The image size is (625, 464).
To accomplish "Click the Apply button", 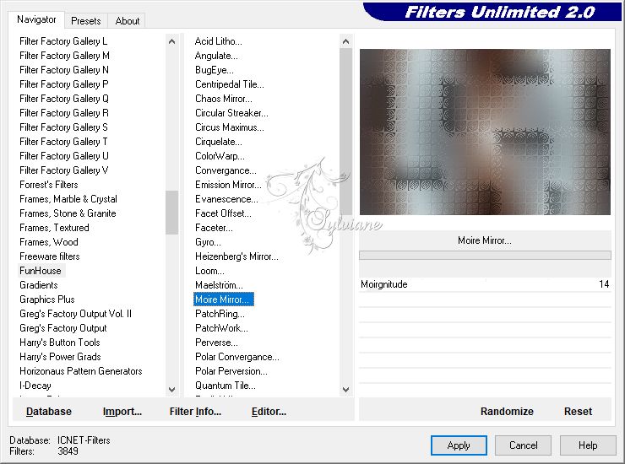I will point(459,445).
